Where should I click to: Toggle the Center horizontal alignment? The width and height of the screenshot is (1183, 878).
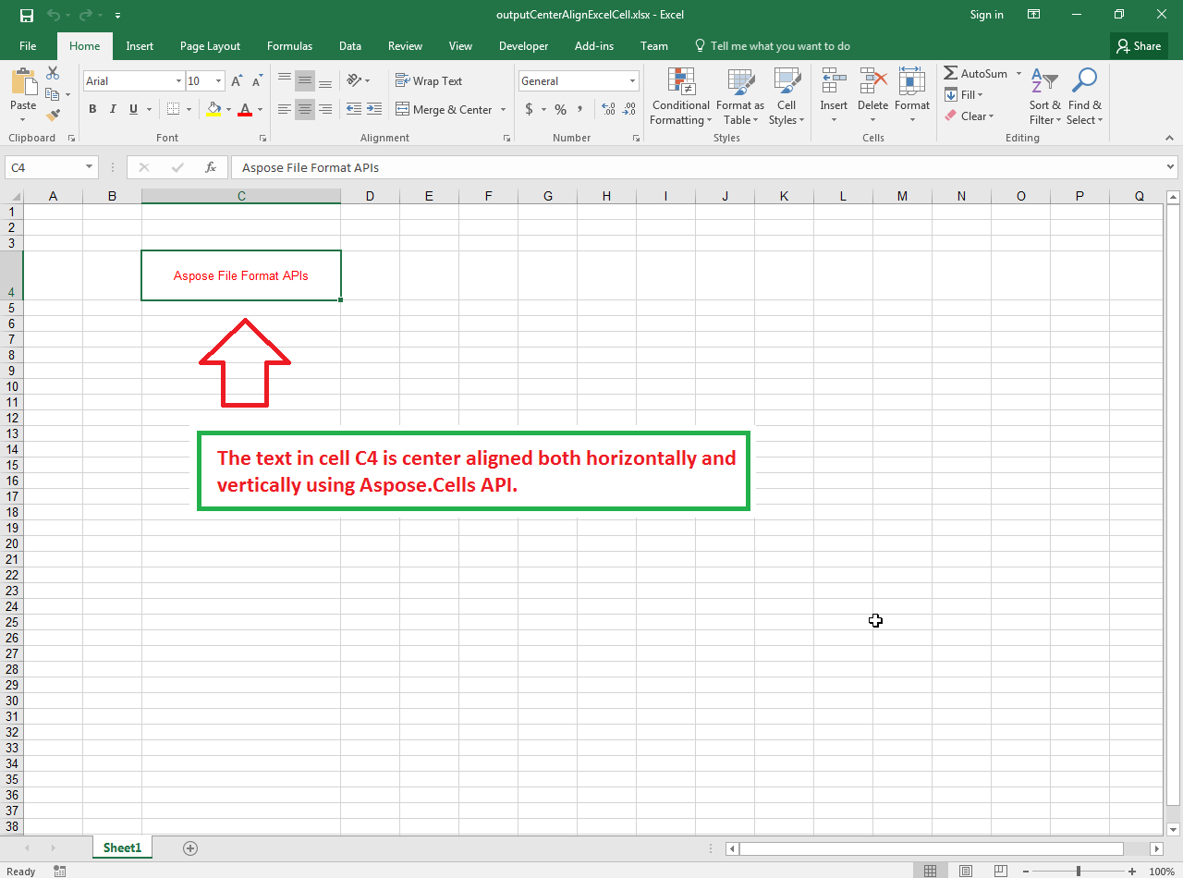click(x=304, y=109)
